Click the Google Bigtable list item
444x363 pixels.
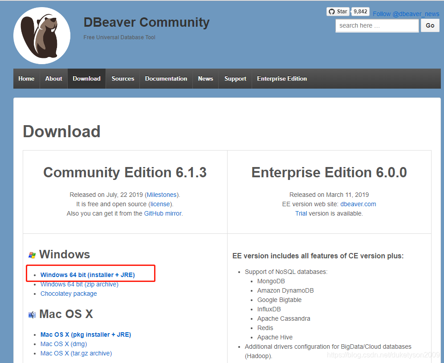click(x=279, y=300)
